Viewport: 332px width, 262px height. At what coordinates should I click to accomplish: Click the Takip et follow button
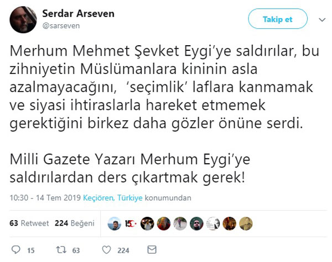pyautogui.click(x=278, y=19)
